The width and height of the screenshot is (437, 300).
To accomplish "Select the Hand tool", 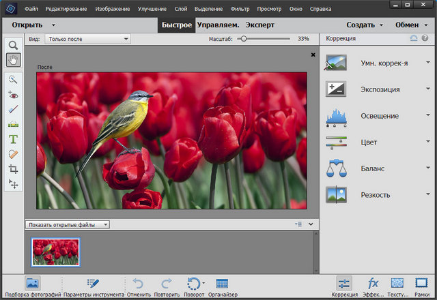I will 13,60.
